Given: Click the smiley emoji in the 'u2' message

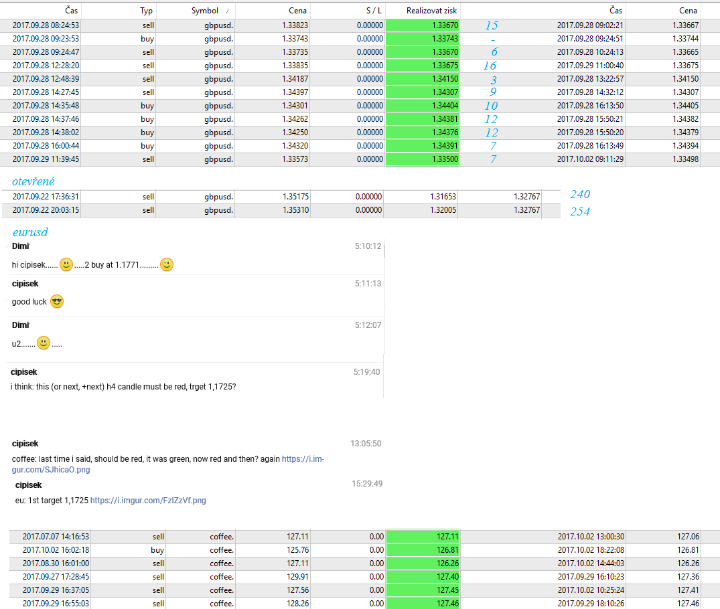Looking at the screenshot, I should 44,343.
